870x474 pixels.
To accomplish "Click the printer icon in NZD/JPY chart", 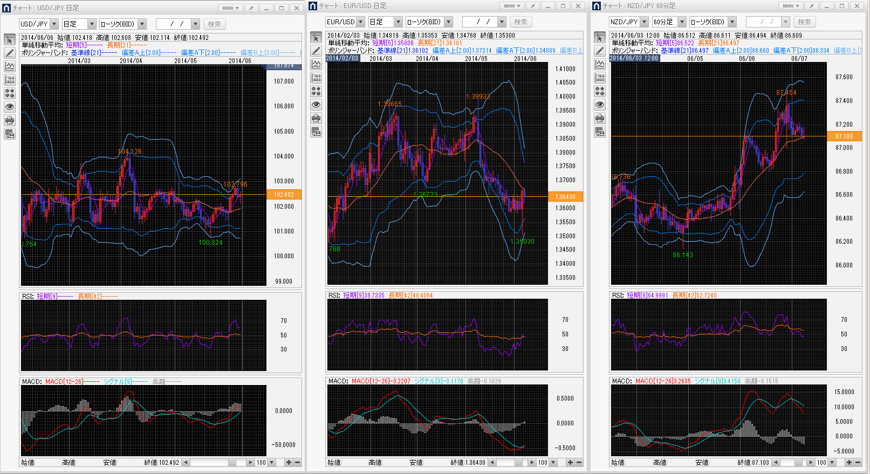I will click(600, 118).
